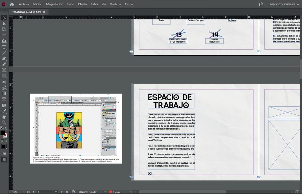Click the red preflight error indicator
Image resolution: width=302 pixels, height=194 pixels.
pos(111,192)
